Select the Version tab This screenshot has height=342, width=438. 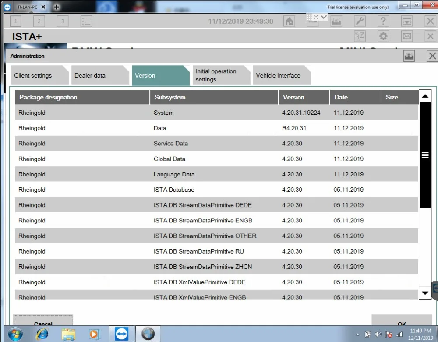[x=161, y=75]
